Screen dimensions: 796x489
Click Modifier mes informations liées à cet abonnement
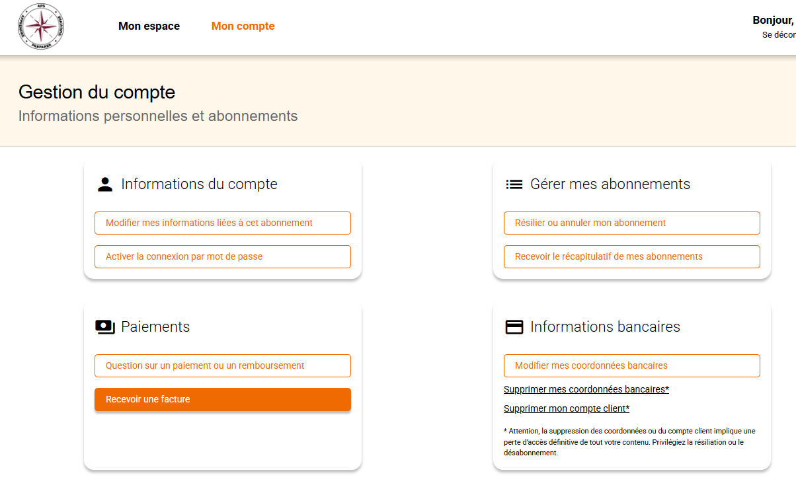click(222, 223)
